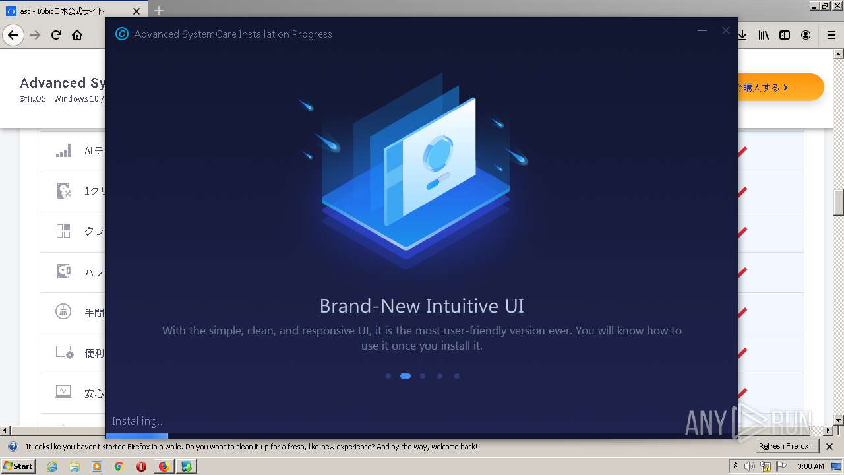The height and width of the screenshot is (475, 844).
Task: Open Firefox downloads panel
Action: pos(742,35)
